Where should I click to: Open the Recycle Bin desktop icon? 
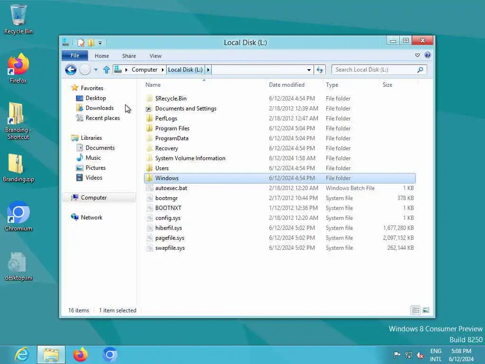(18, 19)
